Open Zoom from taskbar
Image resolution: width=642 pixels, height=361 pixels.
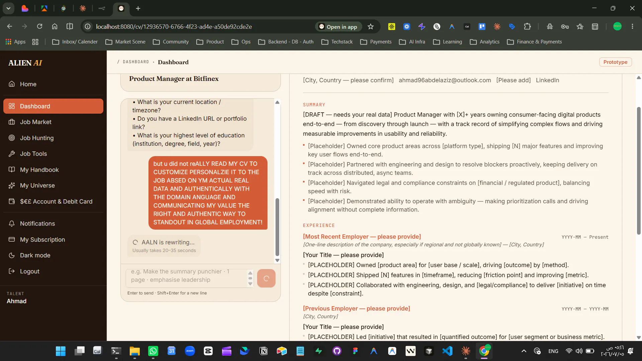190,351
